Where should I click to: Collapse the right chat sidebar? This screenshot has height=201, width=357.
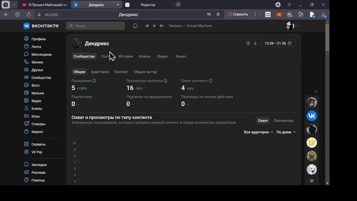(x=316, y=92)
